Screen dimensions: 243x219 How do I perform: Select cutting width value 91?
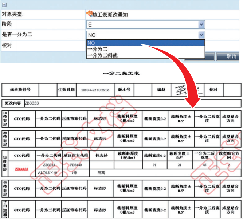[x=155, y=165]
